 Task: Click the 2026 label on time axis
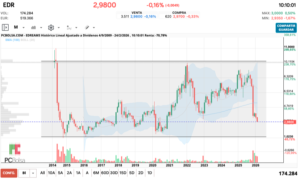click(256, 165)
